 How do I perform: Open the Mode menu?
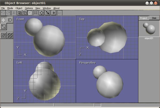coord(10,8)
